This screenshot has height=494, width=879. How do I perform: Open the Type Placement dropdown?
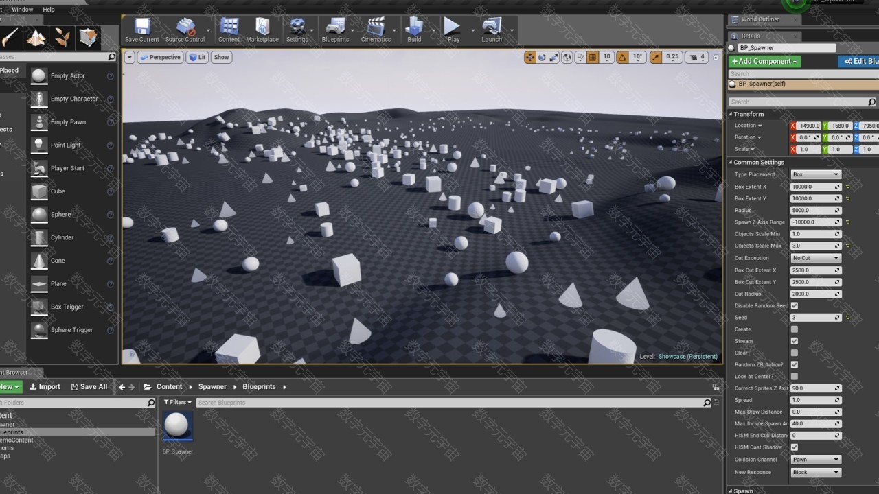(x=816, y=174)
